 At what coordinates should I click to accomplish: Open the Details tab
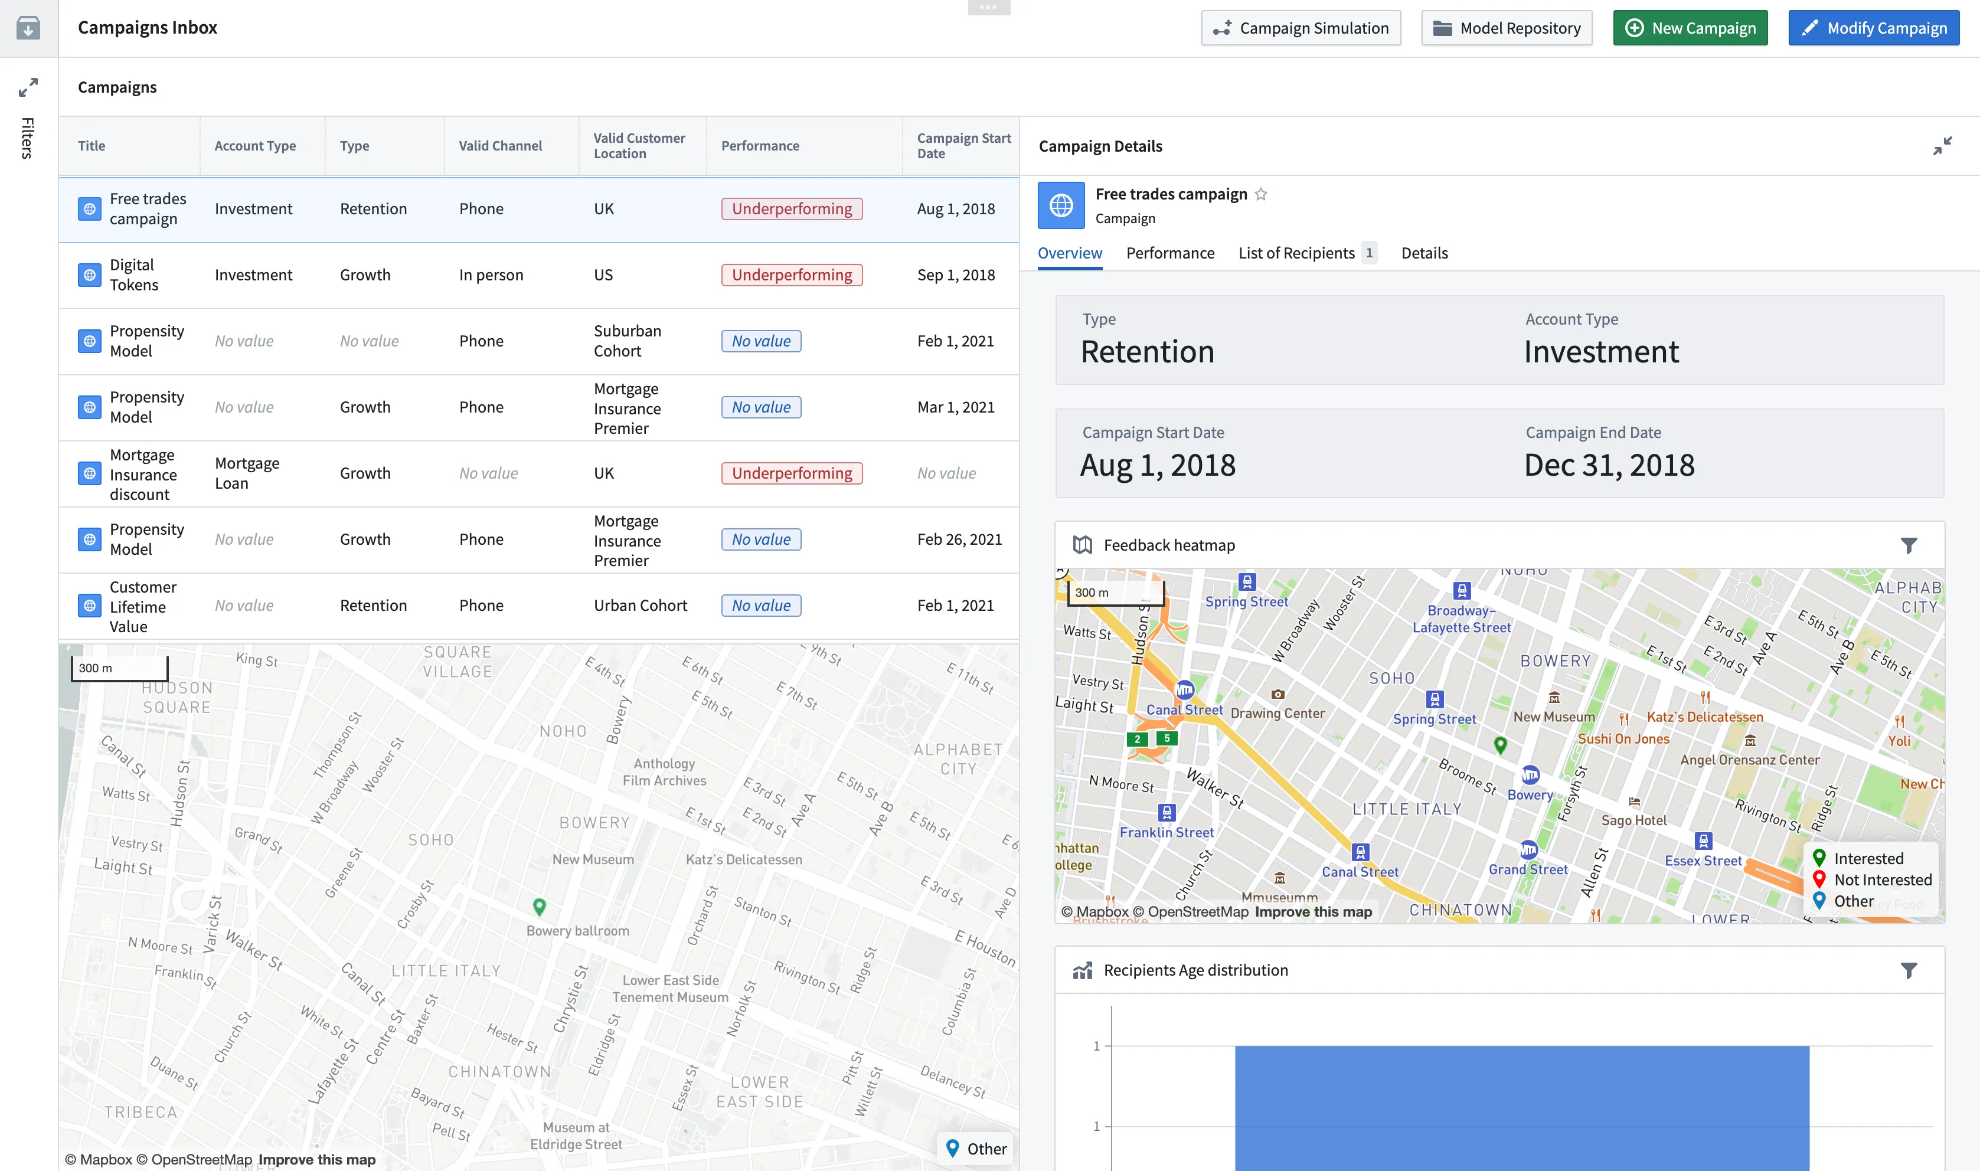(x=1424, y=253)
